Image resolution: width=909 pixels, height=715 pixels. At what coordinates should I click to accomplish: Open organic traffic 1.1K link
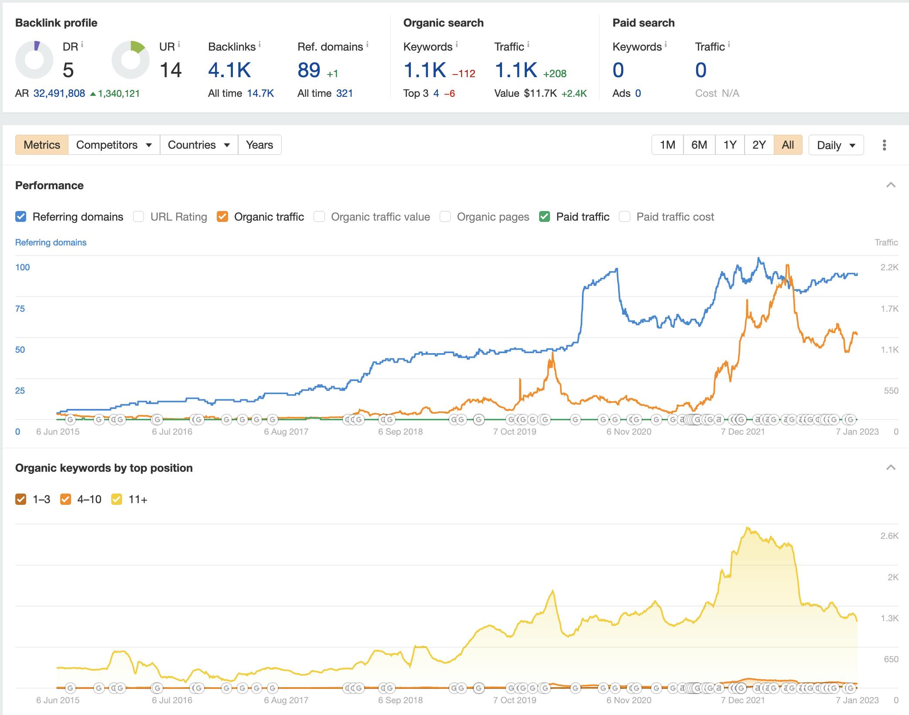point(516,70)
